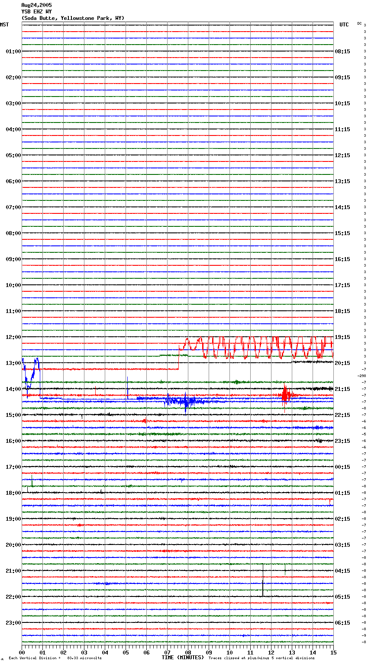Click the 08 minute axis tick label
This screenshot has height=664, width=368.
(188, 652)
